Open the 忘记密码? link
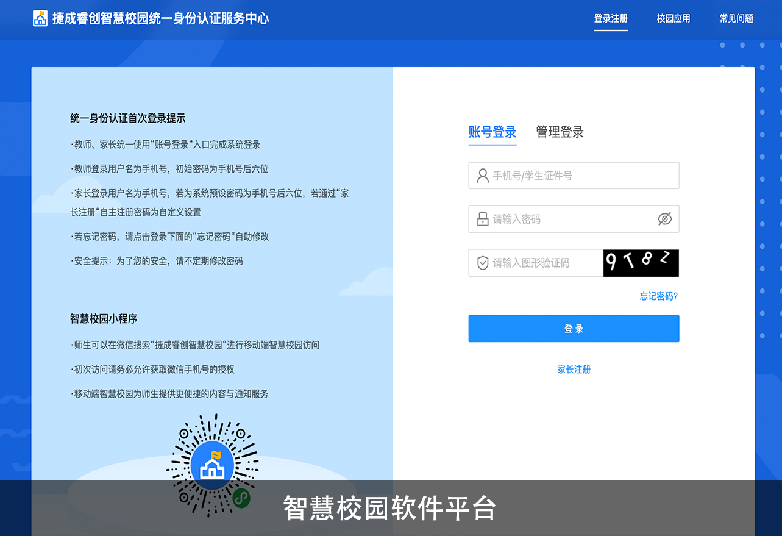 (658, 296)
